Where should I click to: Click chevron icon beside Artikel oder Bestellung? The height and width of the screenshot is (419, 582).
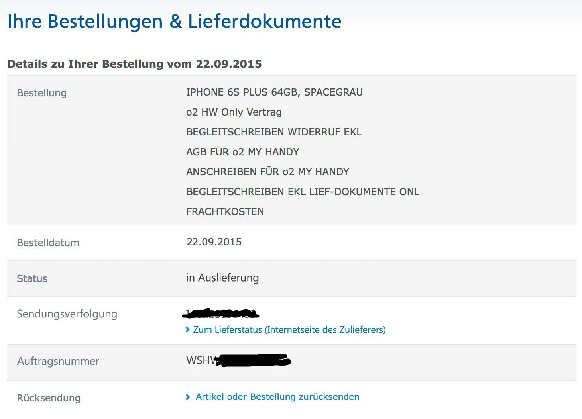pos(188,397)
